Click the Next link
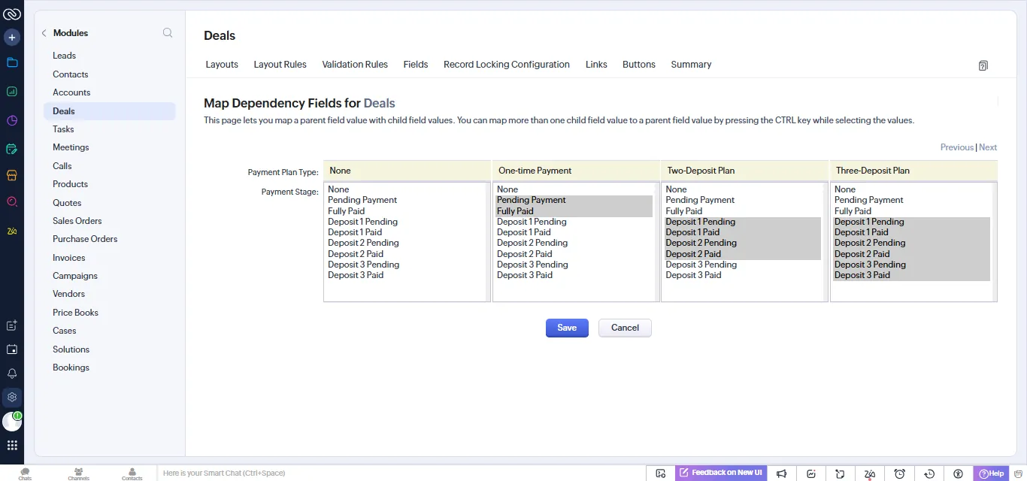The height and width of the screenshot is (481, 1027). point(988,147)
